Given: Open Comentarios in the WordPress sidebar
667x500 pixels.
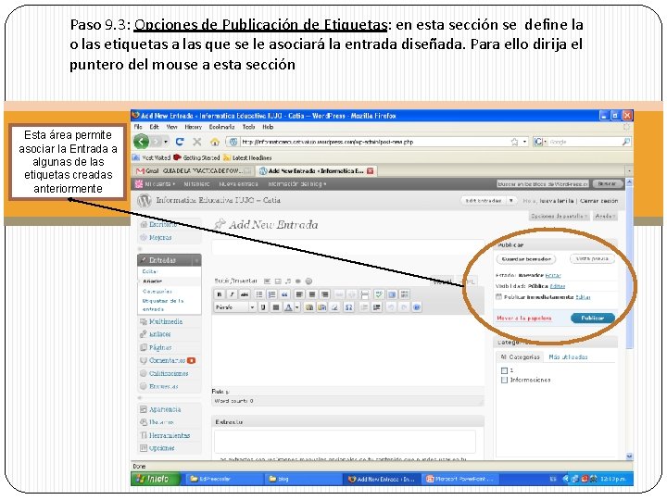Looking at the screenshot, I should [167, 360].
